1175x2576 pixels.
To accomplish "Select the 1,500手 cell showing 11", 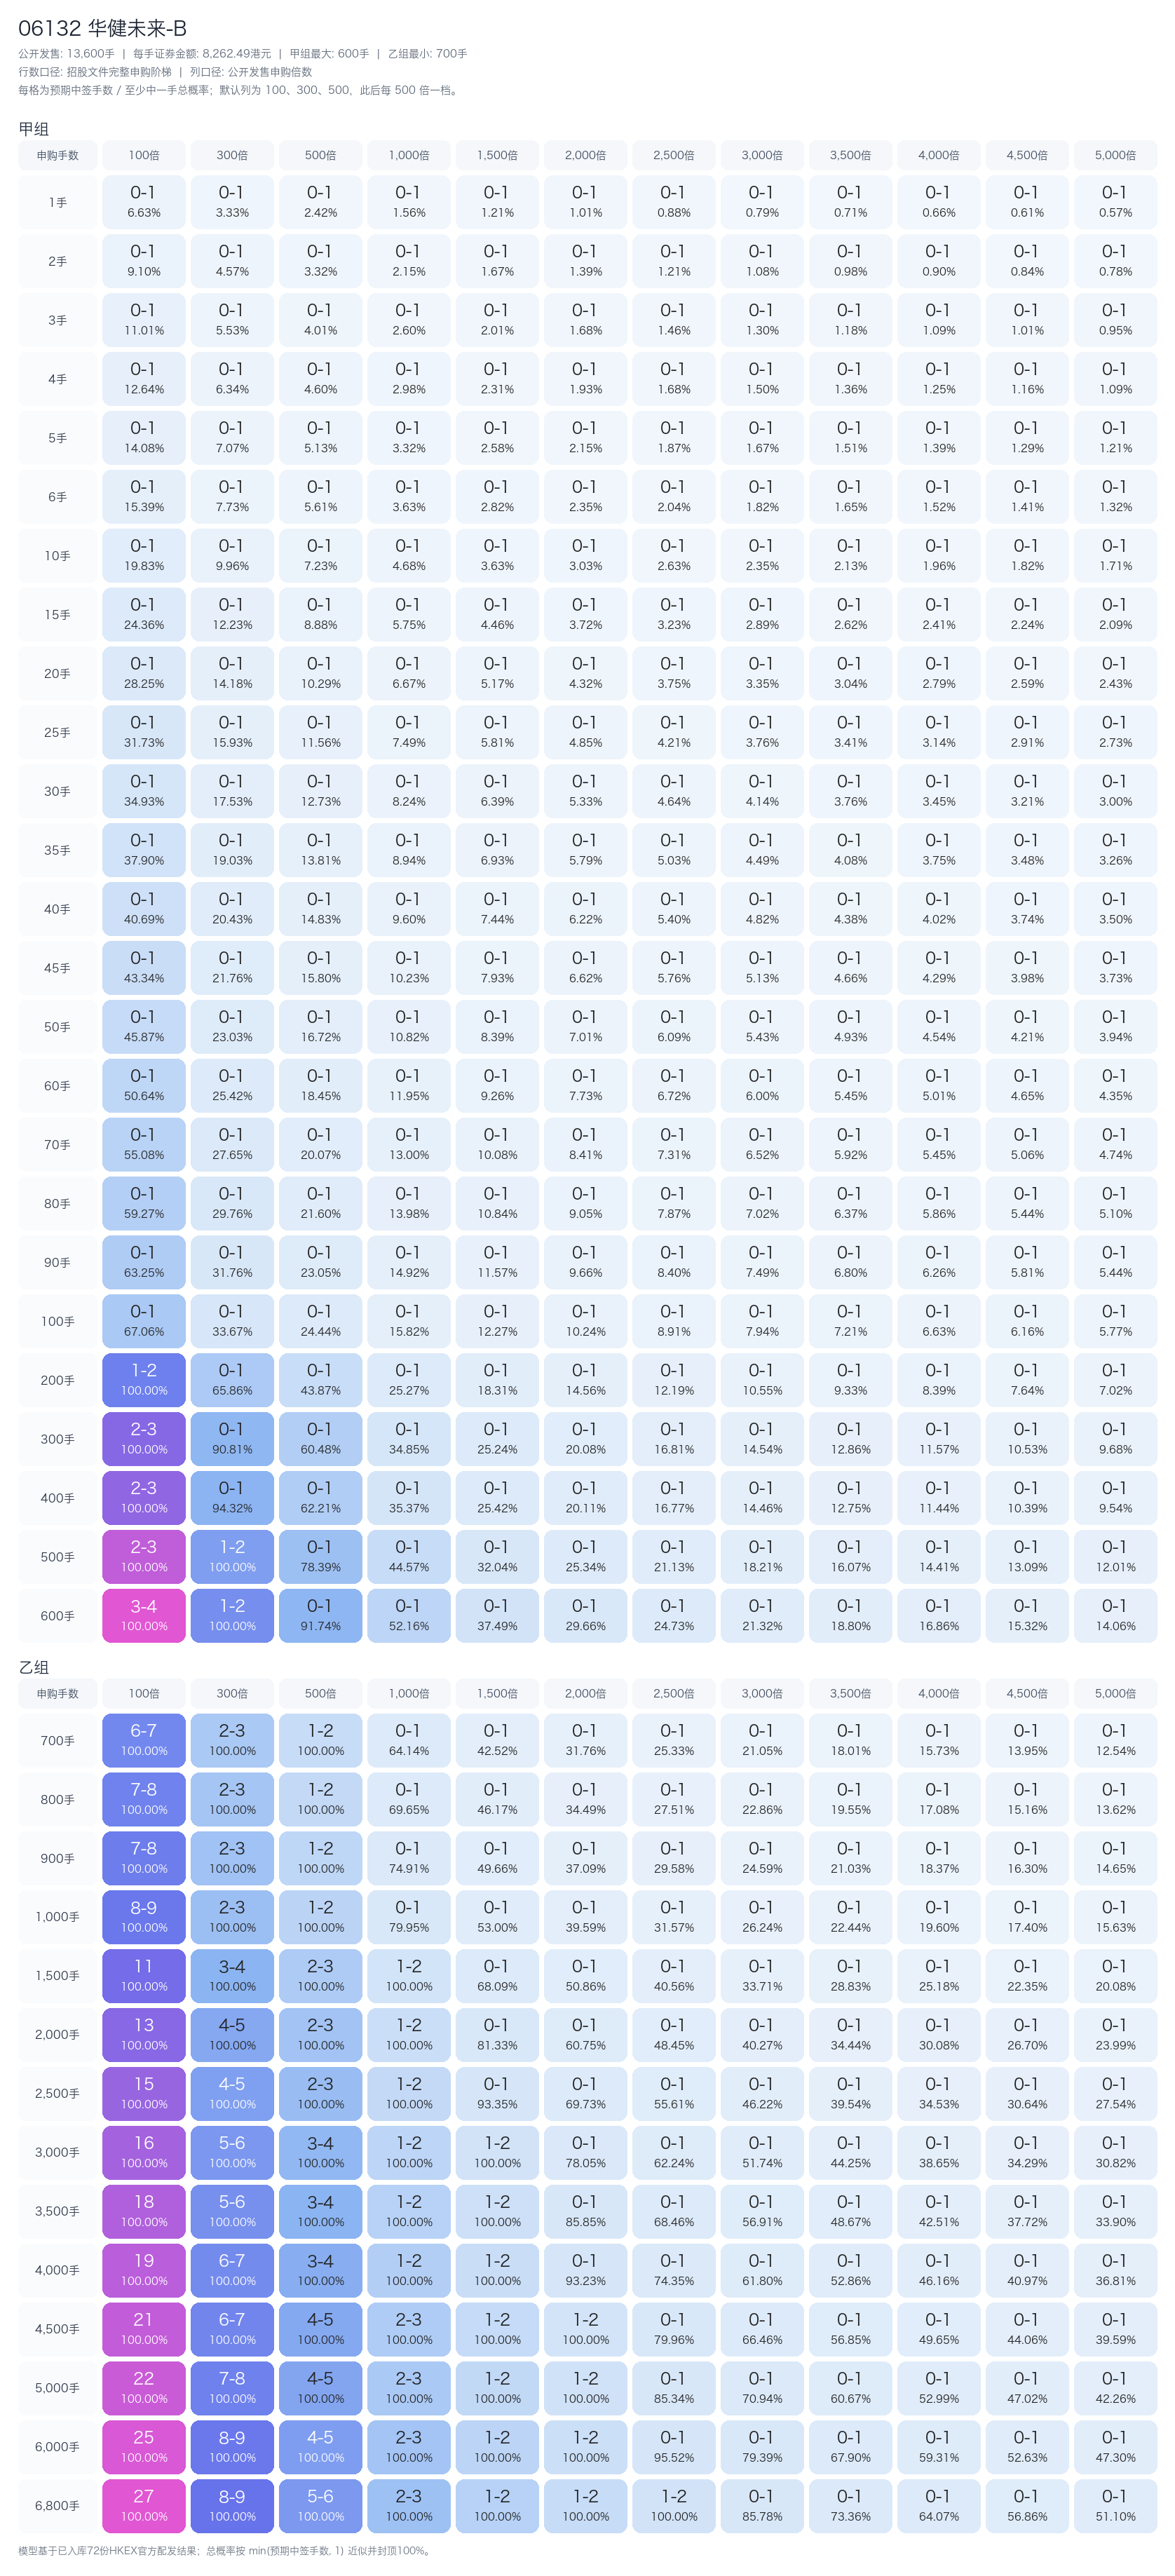I will [x=144, y=1975].
